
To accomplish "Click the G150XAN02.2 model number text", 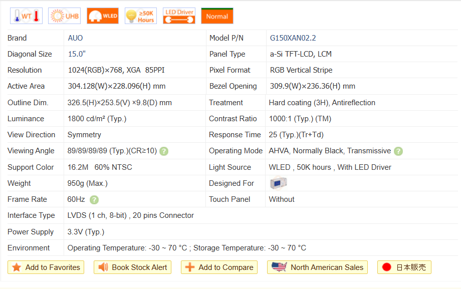I will [293, 38].
